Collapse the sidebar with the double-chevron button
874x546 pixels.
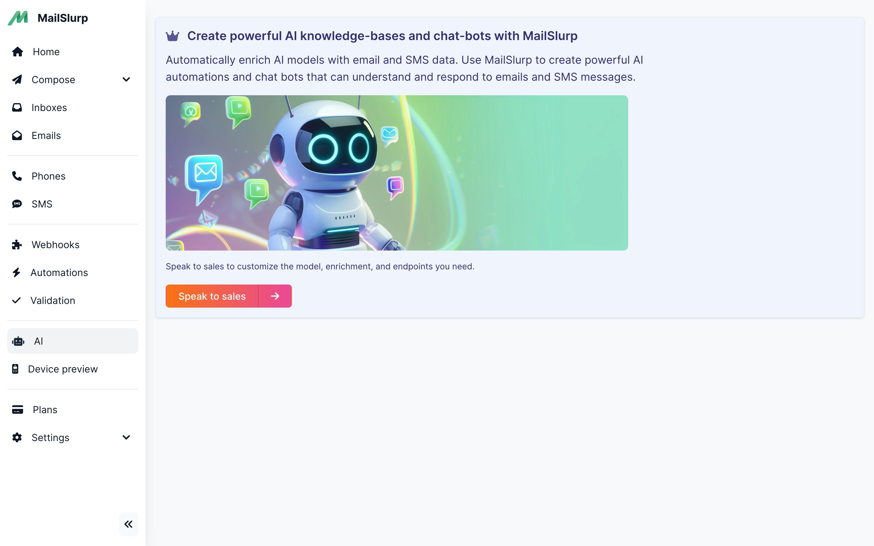click(x=129, y=524)
